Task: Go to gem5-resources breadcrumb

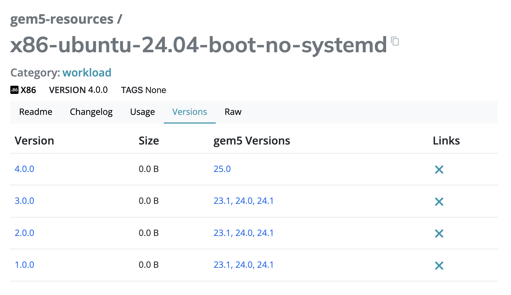Action: tap(62, 19)
